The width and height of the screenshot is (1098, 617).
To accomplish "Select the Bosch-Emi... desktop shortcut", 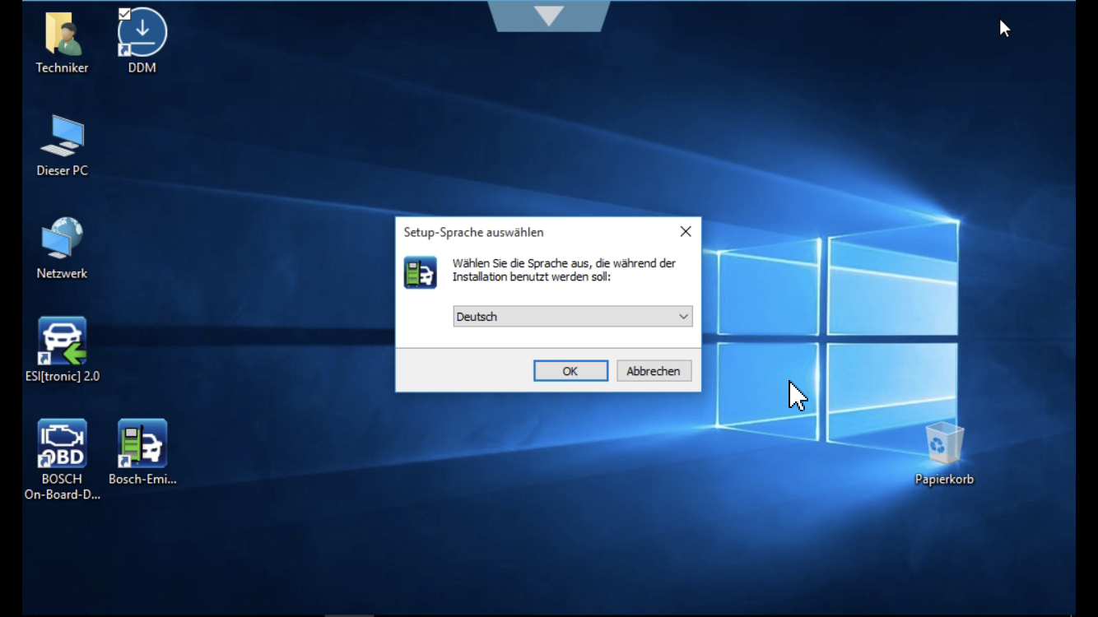I will click(142, 443).
